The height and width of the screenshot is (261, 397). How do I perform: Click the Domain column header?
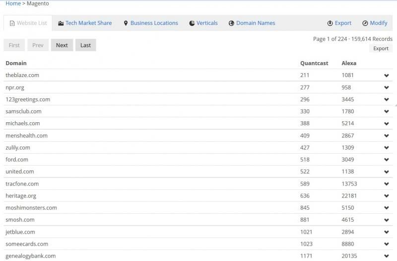coord(16,63)
